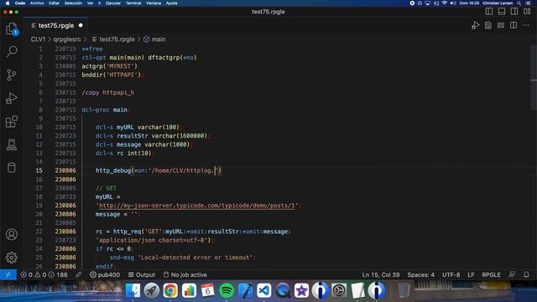Open the Editar menu
Viewport: 537px width, 302px height.
(54, 3)
